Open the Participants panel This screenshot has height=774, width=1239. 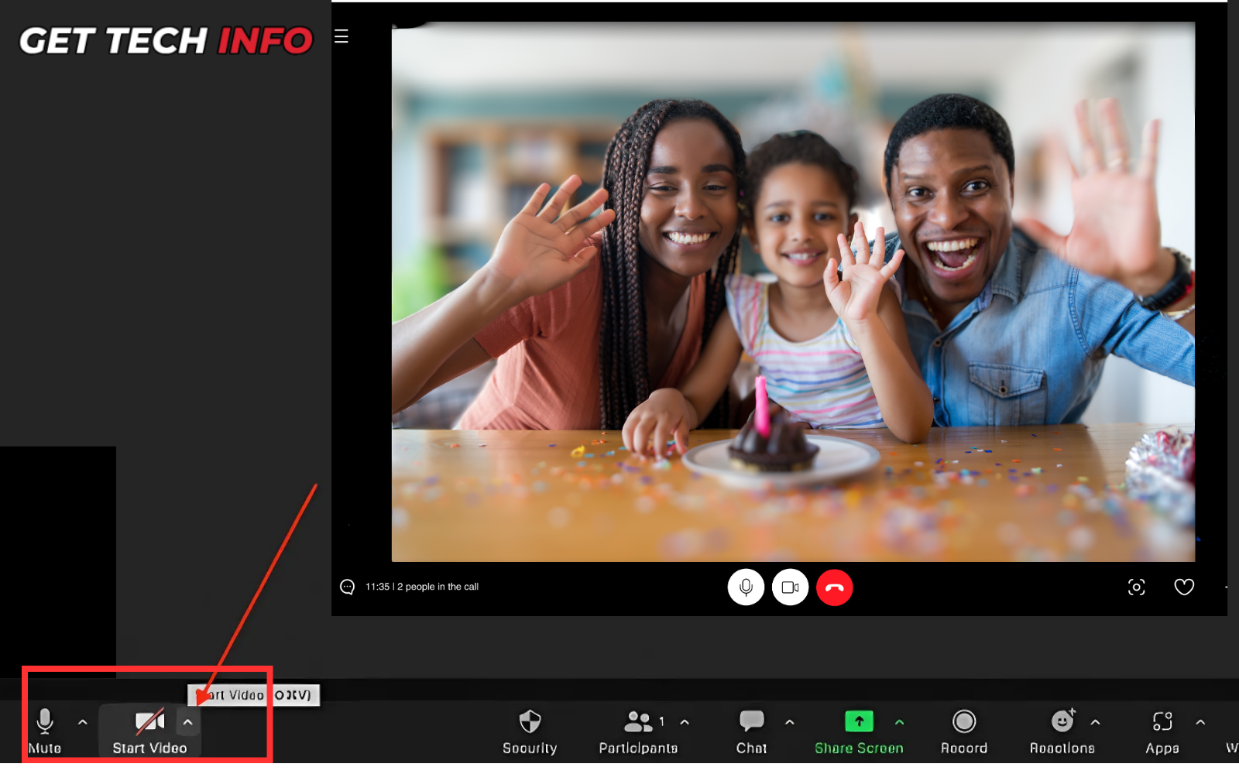[x=638, y=731]
